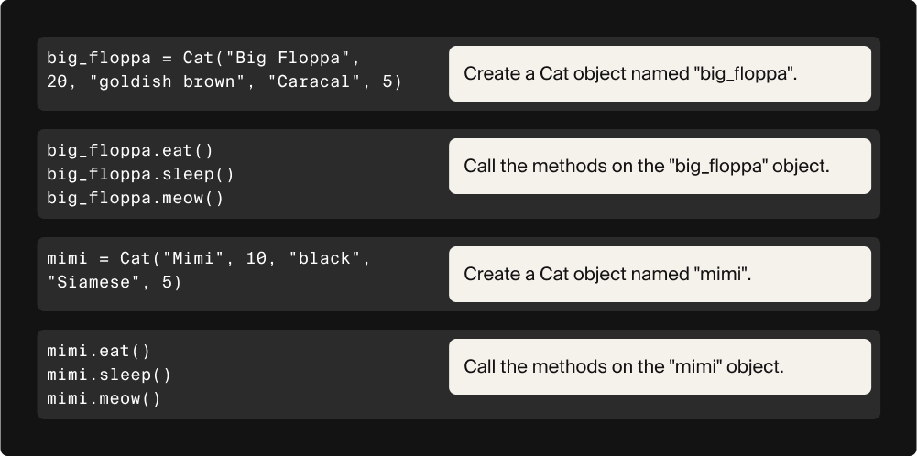Click the "Big Floppa" string in the code
Image resolution: width=917 pixels, height=456 pixels.
pyautogui.click(x=285, y=59)
